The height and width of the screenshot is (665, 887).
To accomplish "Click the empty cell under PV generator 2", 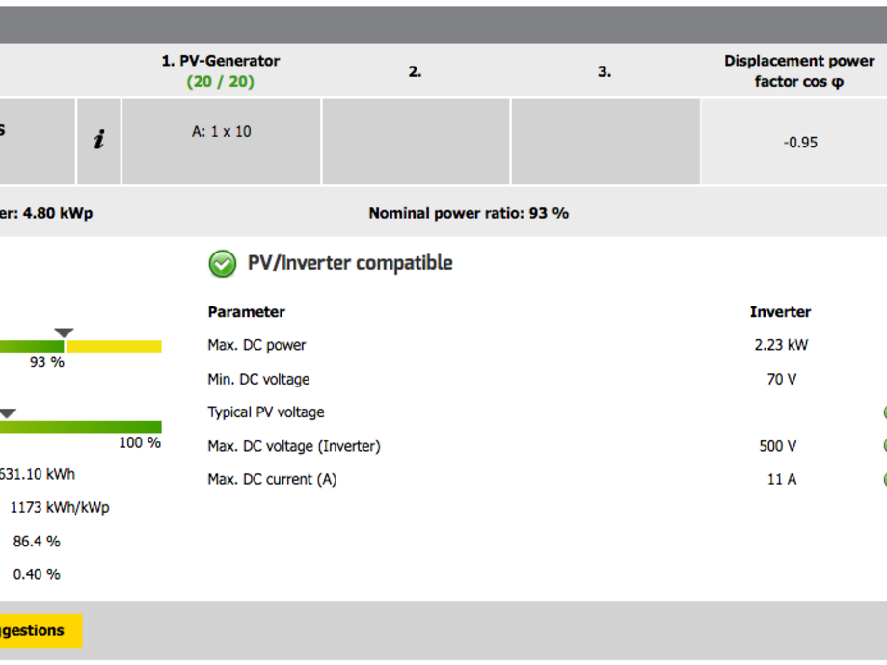I will (416, 142).
